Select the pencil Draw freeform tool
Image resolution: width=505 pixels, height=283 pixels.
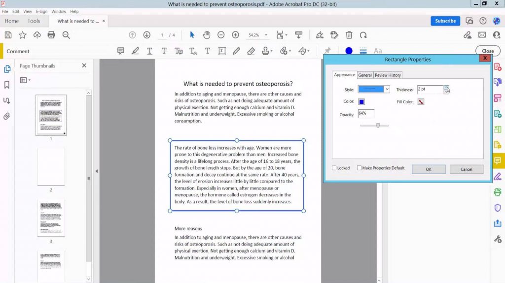236,51
